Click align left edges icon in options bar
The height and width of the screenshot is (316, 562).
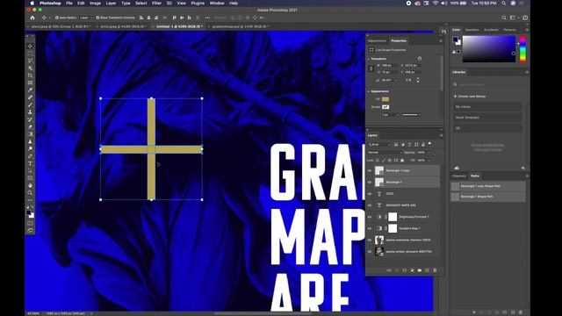click(141, 18)
